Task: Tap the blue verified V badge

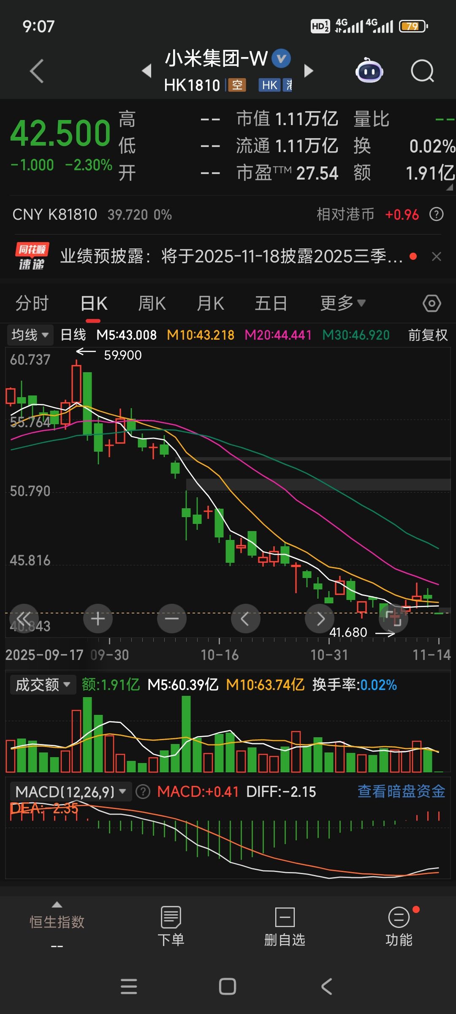Action: (281, 58)
